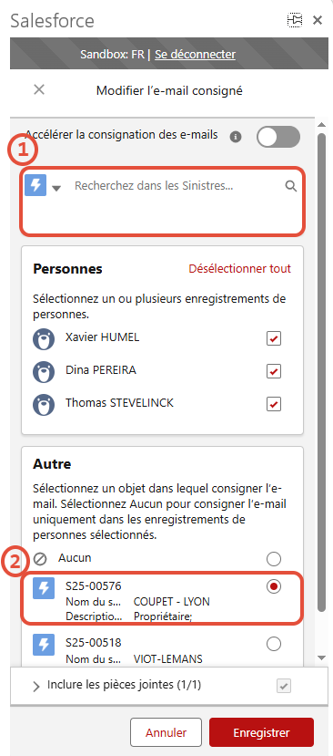Click the lightning icon for S25-00518
The height and width of the screenshot is (756, 333).
[x=44, y=644]
